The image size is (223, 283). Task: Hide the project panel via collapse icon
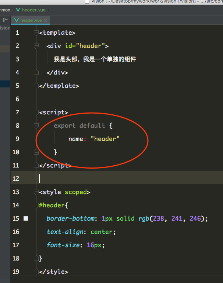click(6, 20)
